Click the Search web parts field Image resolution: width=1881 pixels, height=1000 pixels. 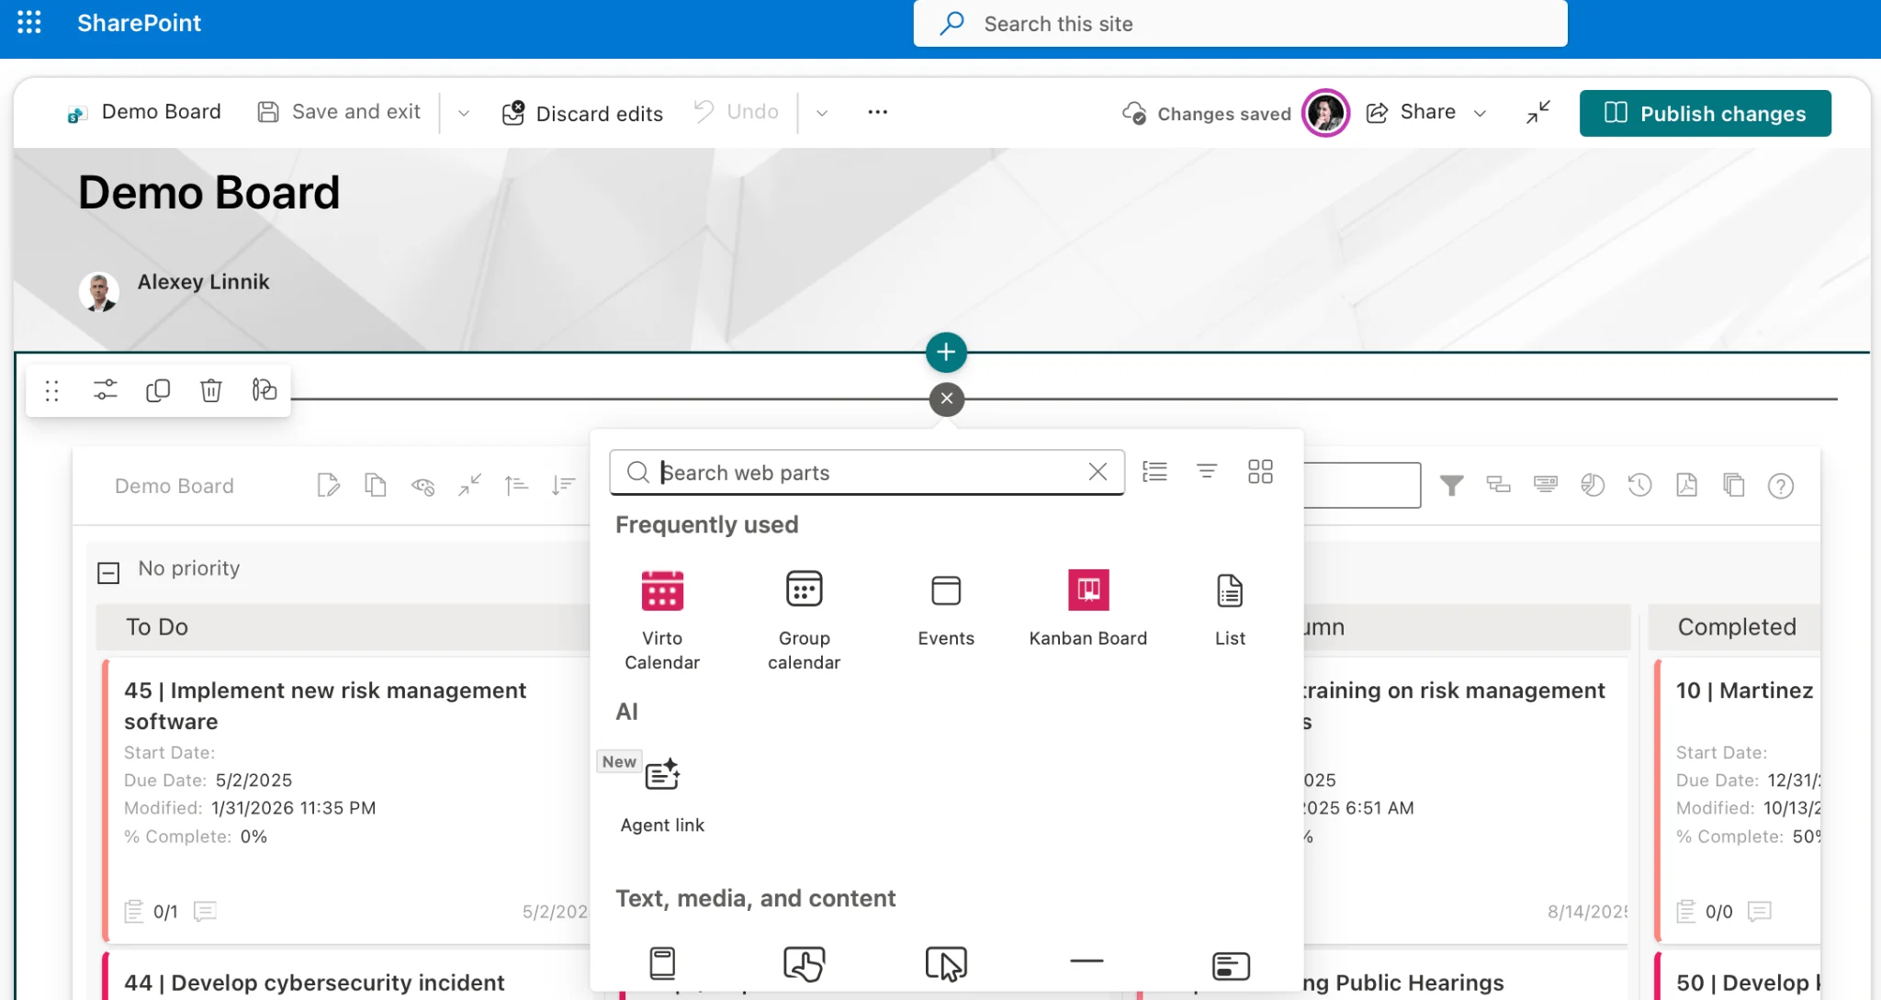click(867, 472)
